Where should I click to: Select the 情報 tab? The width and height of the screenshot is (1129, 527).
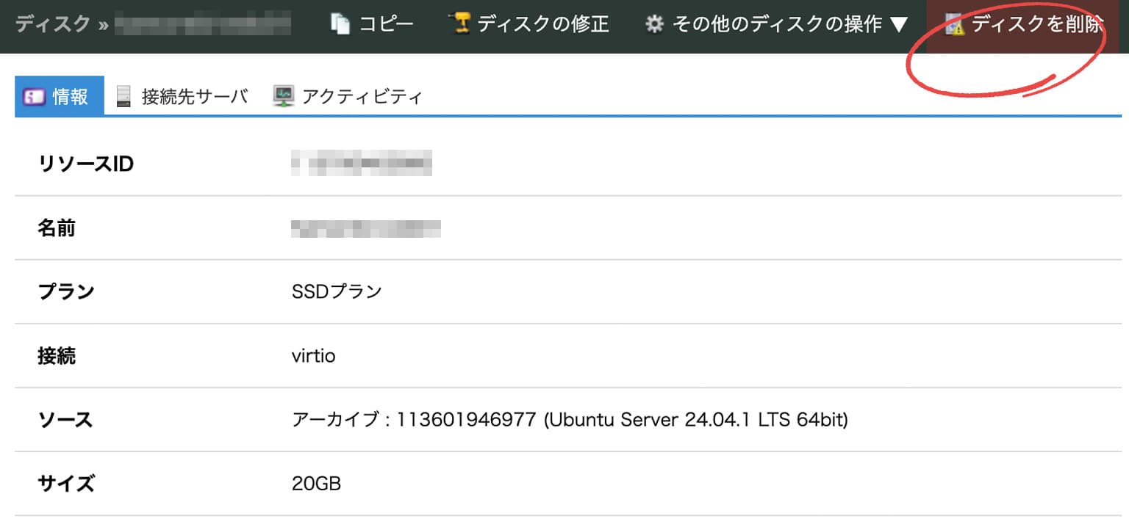point(60,96)
